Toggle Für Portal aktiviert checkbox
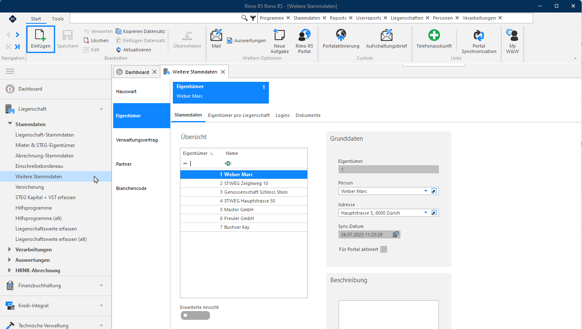Screen dimensions: 582x329 [384, 249]
